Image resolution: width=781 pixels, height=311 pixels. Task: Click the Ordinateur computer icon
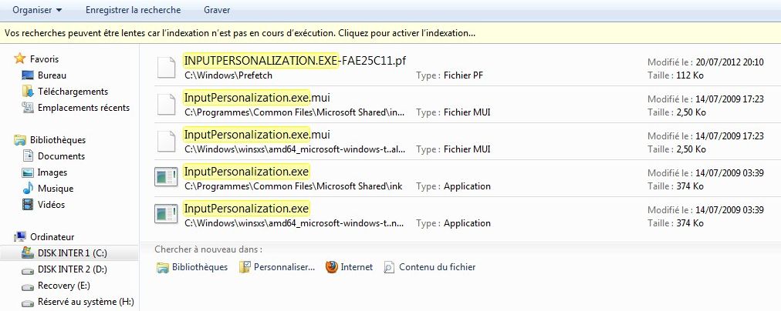click(20, 237)
